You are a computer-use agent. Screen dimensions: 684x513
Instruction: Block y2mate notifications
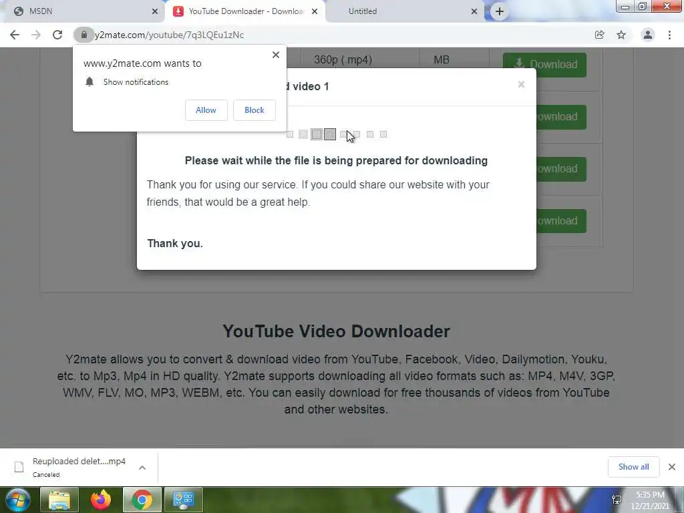pos(254,110)
